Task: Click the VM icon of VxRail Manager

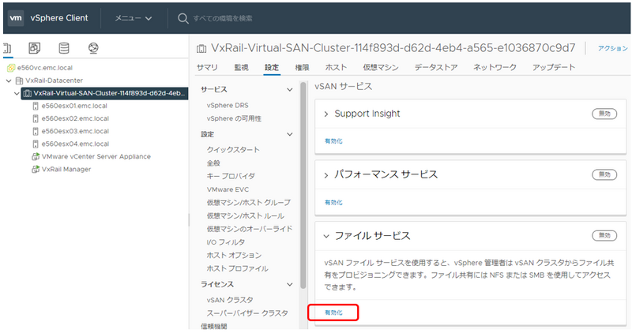Action: pos(36,169)
